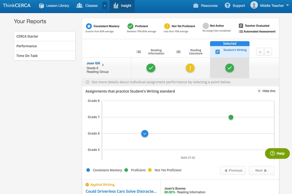
Task: Click the Grade 5 axis label
Action: click(x=94, y=150)
